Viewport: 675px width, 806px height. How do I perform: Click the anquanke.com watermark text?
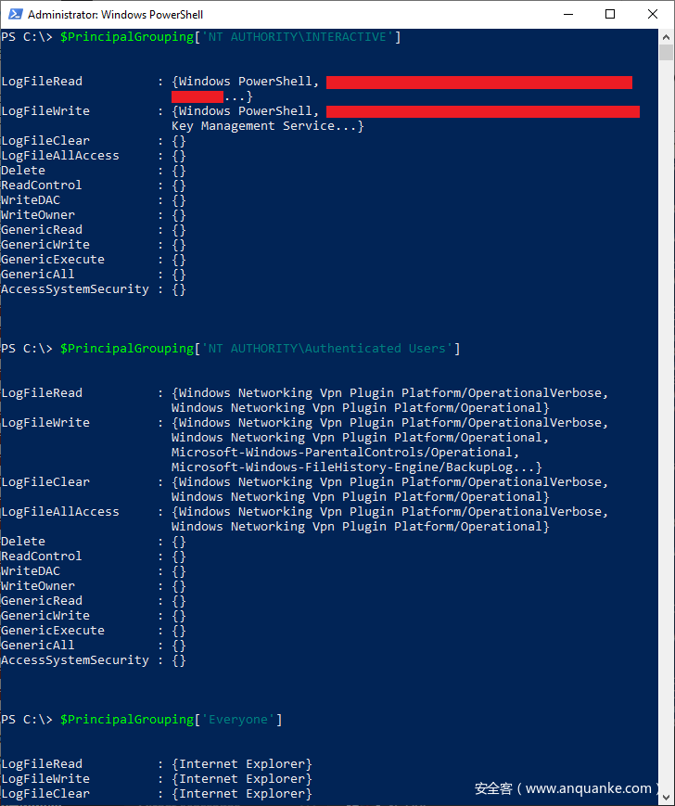tap(566, 788)
